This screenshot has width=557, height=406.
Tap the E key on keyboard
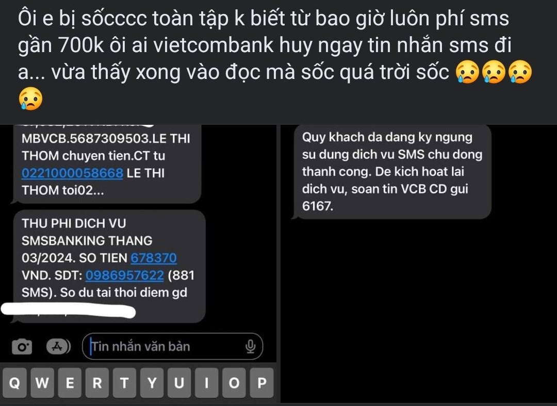[70, 383]
